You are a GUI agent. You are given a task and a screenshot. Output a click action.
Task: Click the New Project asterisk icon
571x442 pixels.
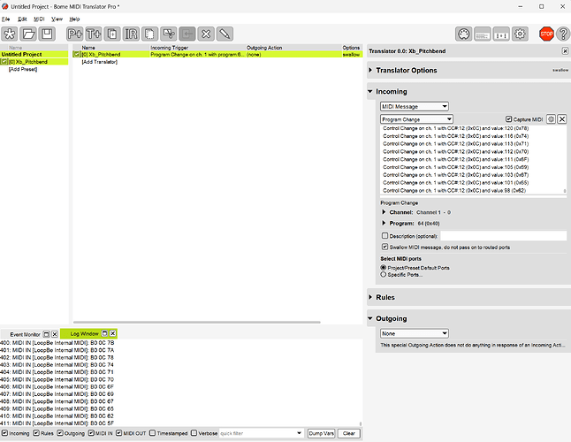pos(10,34)
